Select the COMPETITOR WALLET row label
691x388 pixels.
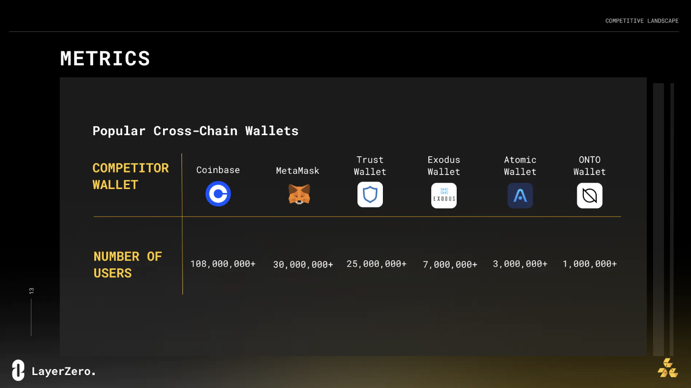131,176
